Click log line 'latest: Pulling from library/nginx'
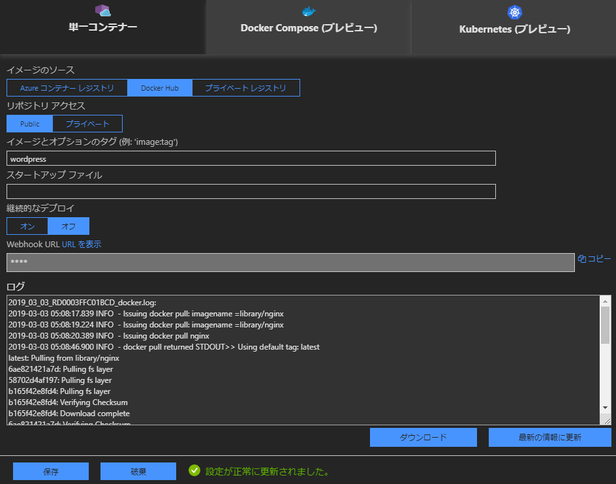 coord(64,358)
